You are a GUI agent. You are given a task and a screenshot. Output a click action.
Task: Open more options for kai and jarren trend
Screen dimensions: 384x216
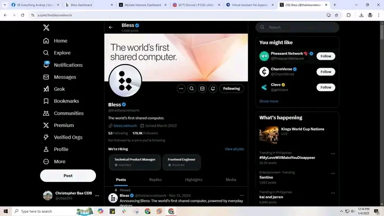click(x=333, y=193)
